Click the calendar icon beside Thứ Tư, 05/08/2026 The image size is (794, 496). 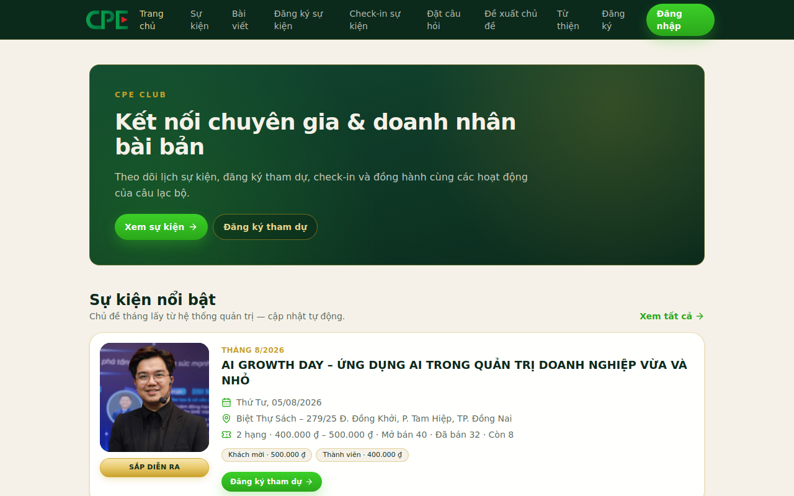[x=226, y=402]
